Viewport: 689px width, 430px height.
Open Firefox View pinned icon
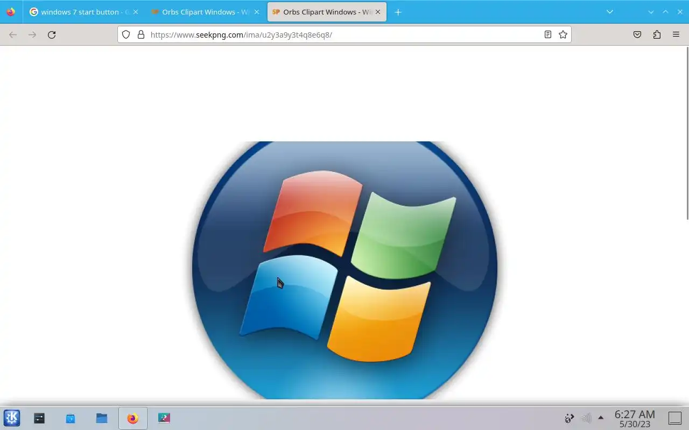coord(11,12)
